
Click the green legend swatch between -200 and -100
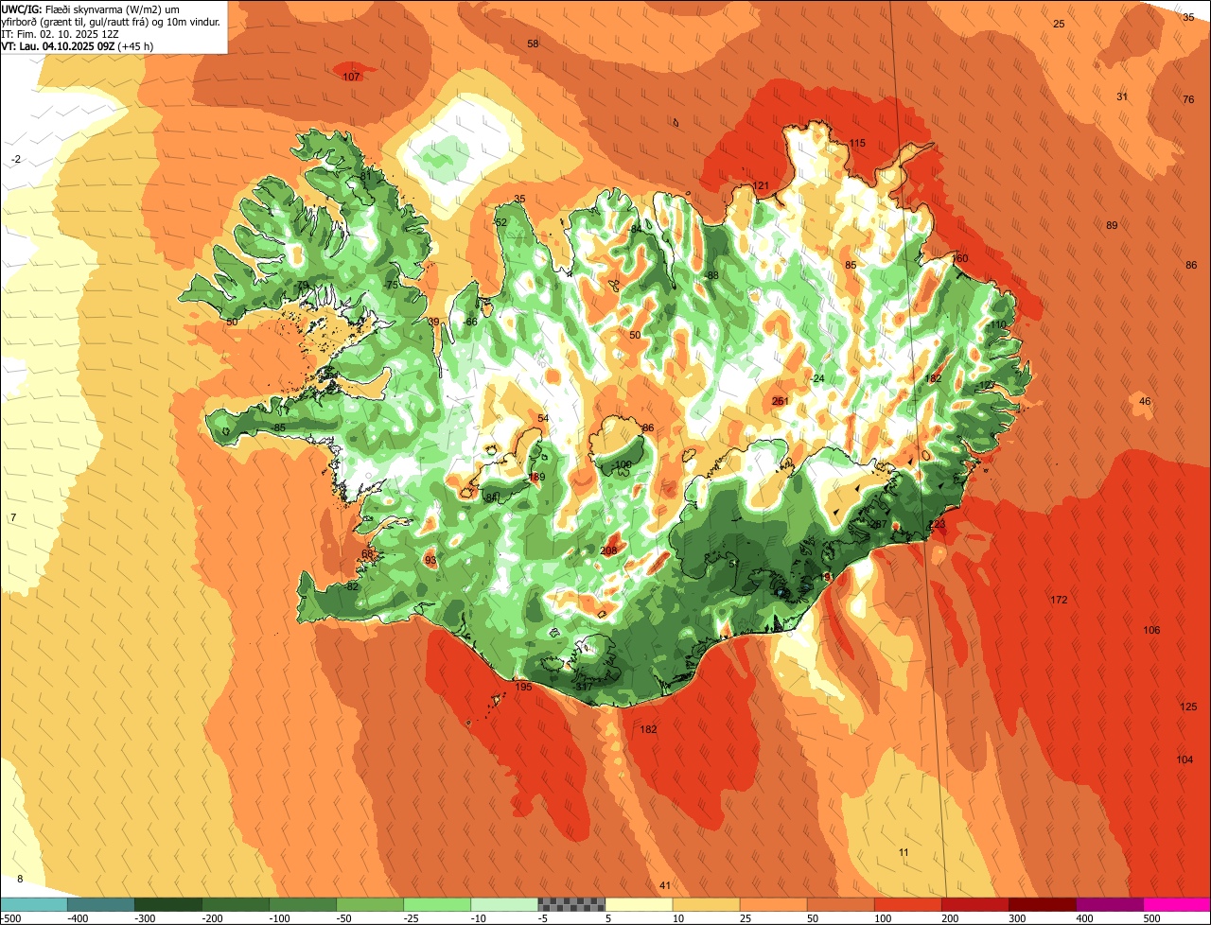(x=236, y=904)
